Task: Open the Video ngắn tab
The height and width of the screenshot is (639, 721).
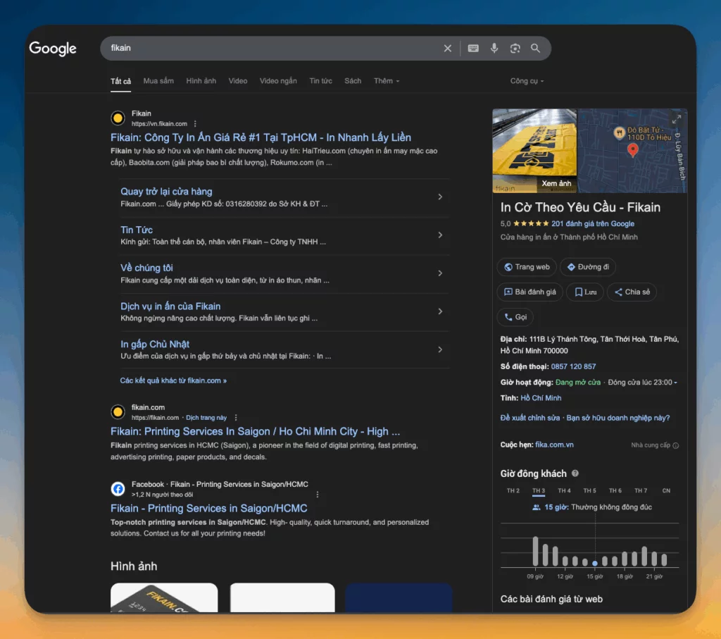Action: point(277,81)
